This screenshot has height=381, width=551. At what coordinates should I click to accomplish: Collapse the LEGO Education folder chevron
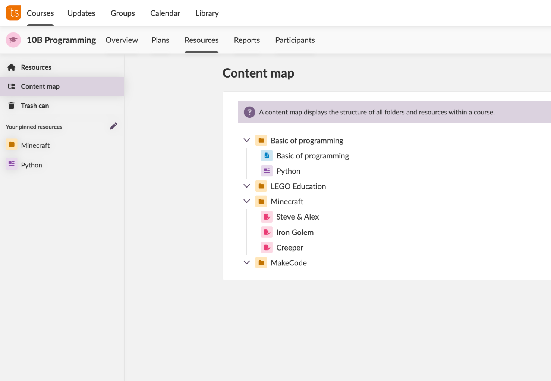(x=247, y=186)
